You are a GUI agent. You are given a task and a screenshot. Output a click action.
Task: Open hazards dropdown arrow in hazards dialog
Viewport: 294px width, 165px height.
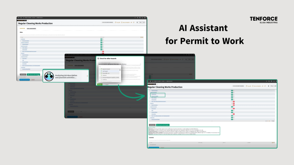[x=140, y=64]
